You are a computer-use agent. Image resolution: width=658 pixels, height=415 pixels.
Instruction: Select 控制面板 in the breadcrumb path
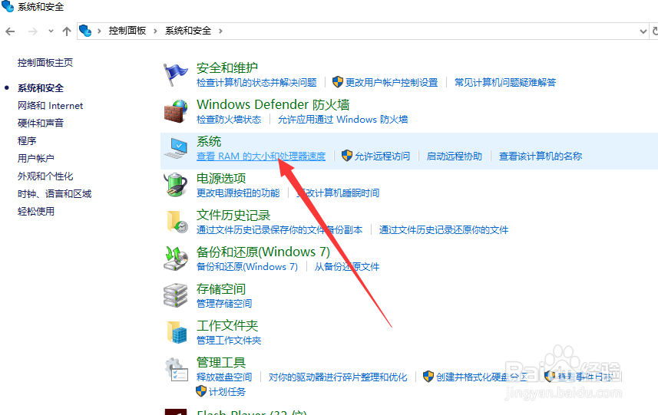[127, 31]
